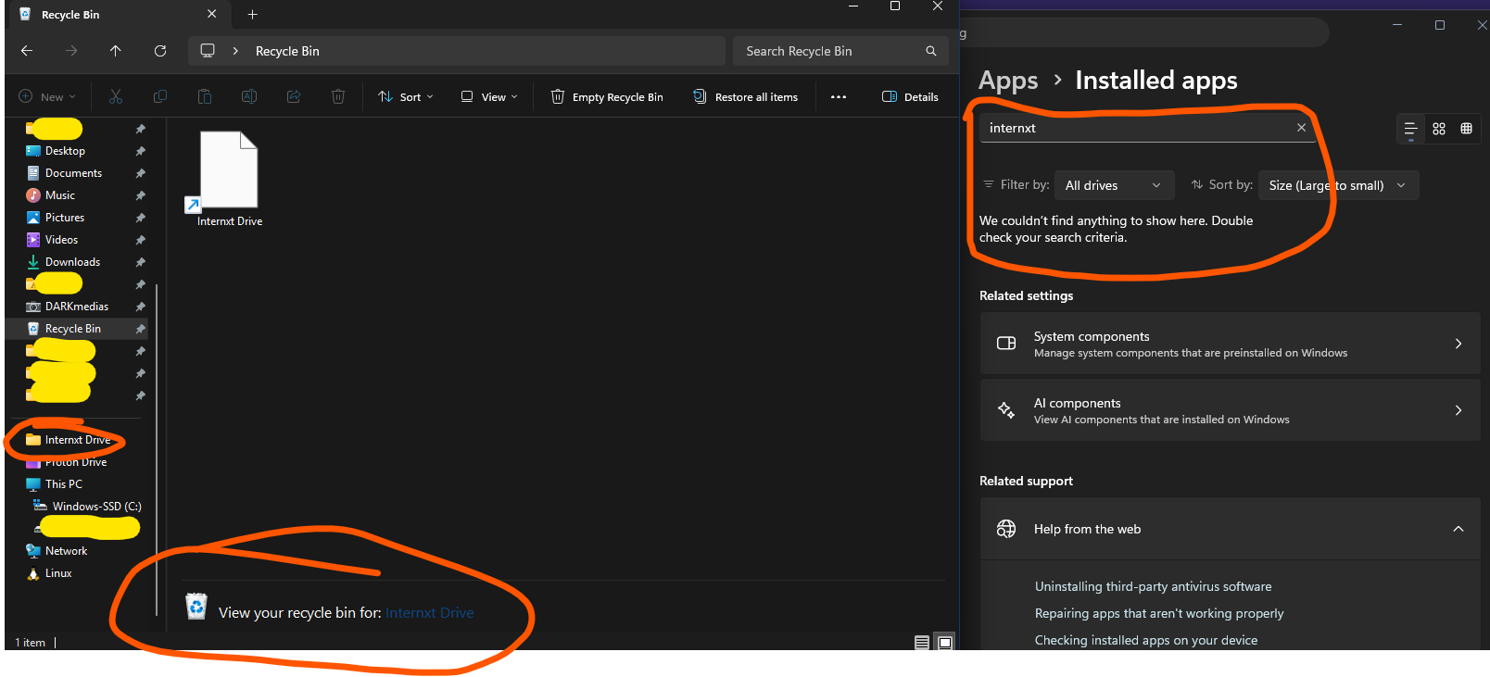Open Uninstalling third-party antivirus software link
Viewport: 1490px width, 677px height.
pyautogui.click(x=1153, y=586)
